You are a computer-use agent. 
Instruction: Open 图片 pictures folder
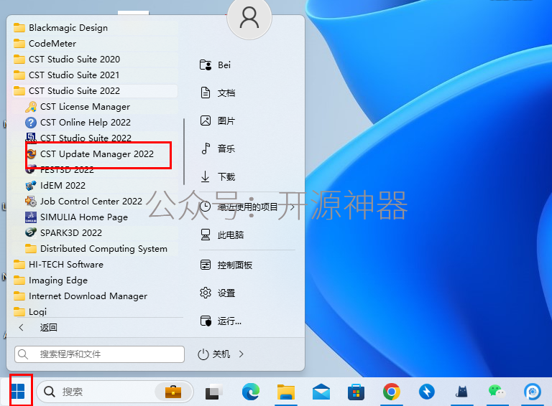point(217,121)
